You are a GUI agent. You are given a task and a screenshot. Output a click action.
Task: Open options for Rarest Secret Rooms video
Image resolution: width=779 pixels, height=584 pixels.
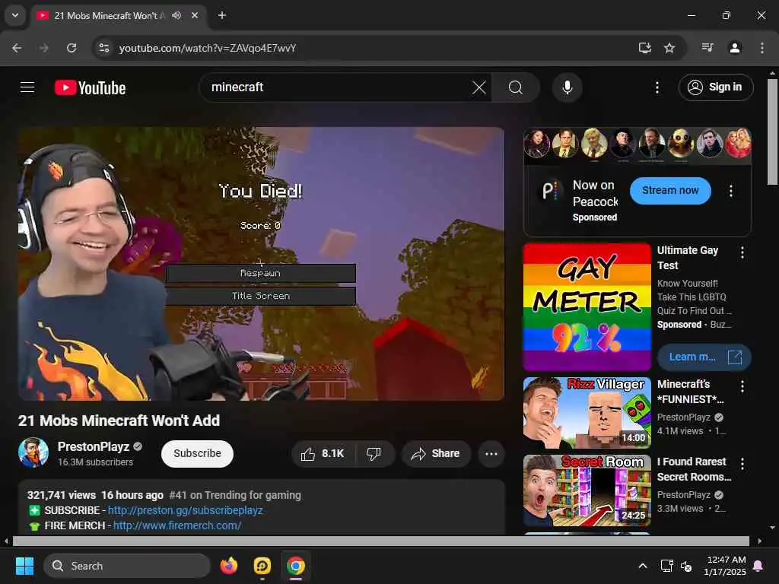tap(742, 464)
